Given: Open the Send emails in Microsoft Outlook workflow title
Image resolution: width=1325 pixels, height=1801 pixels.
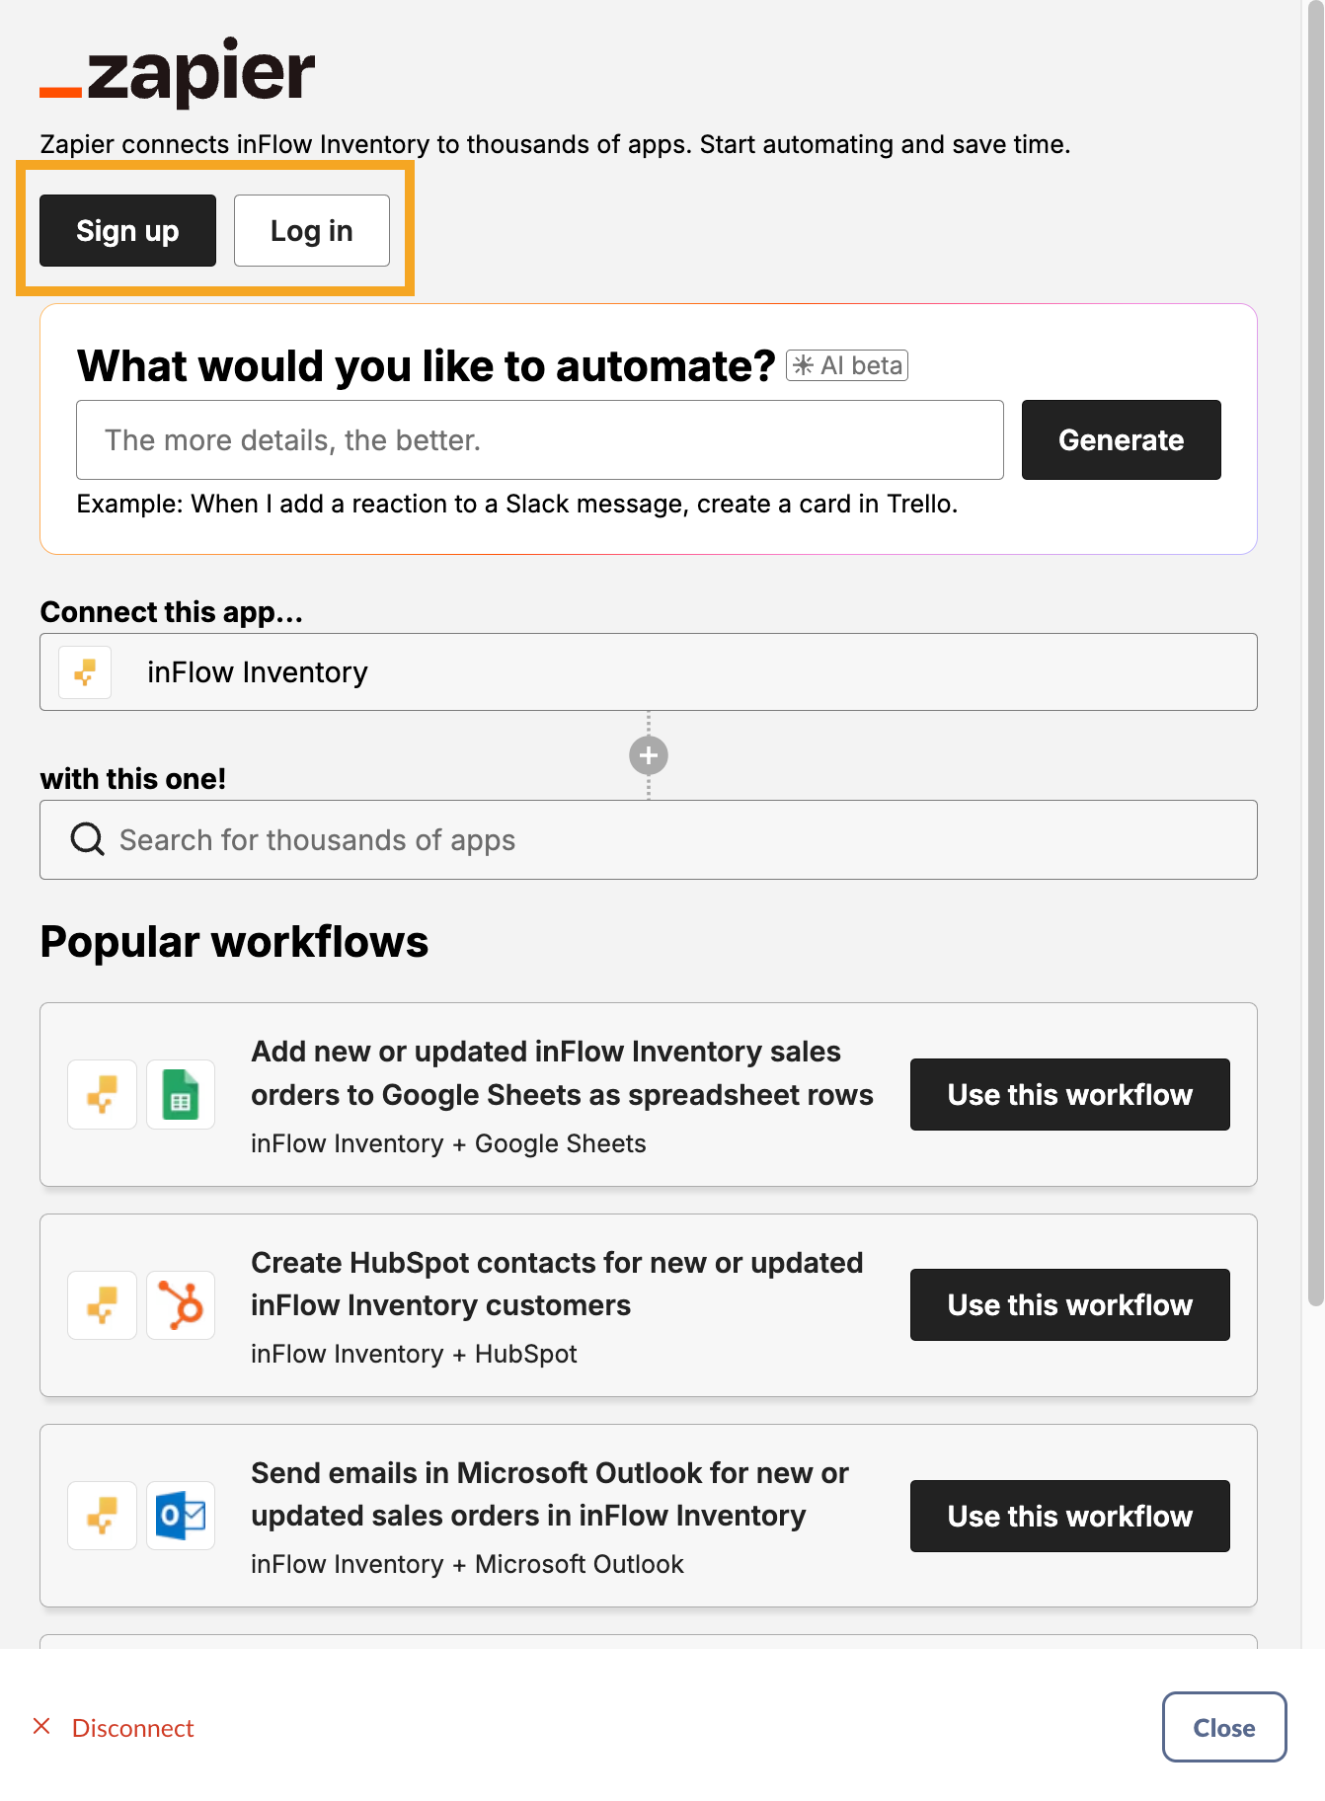Looking at the screenshot, I should [550, 1494].
